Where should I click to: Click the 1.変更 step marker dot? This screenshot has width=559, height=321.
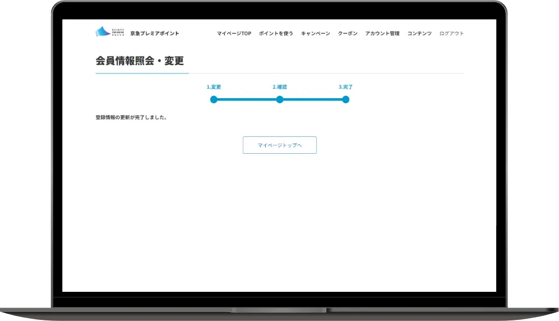pos(214,99)
